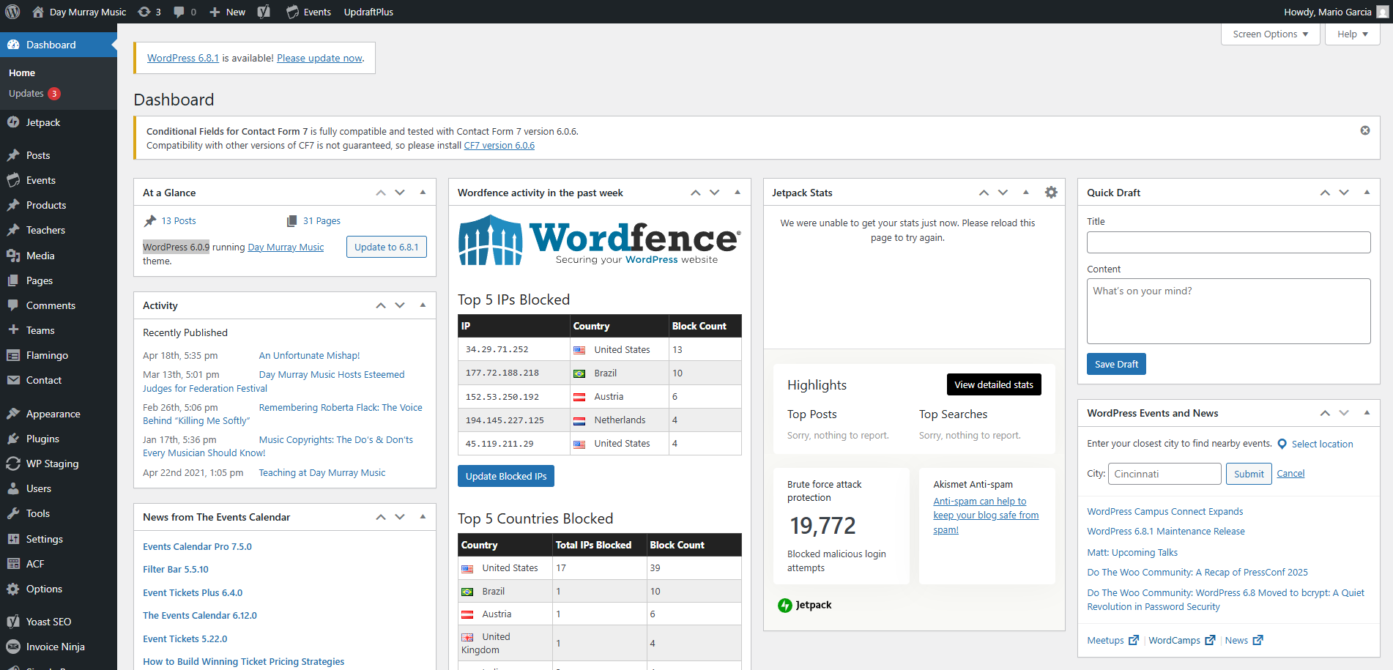This screenshot has height=670, width=1393.
Task: Open Media library menu item
Action: (59, 256)
